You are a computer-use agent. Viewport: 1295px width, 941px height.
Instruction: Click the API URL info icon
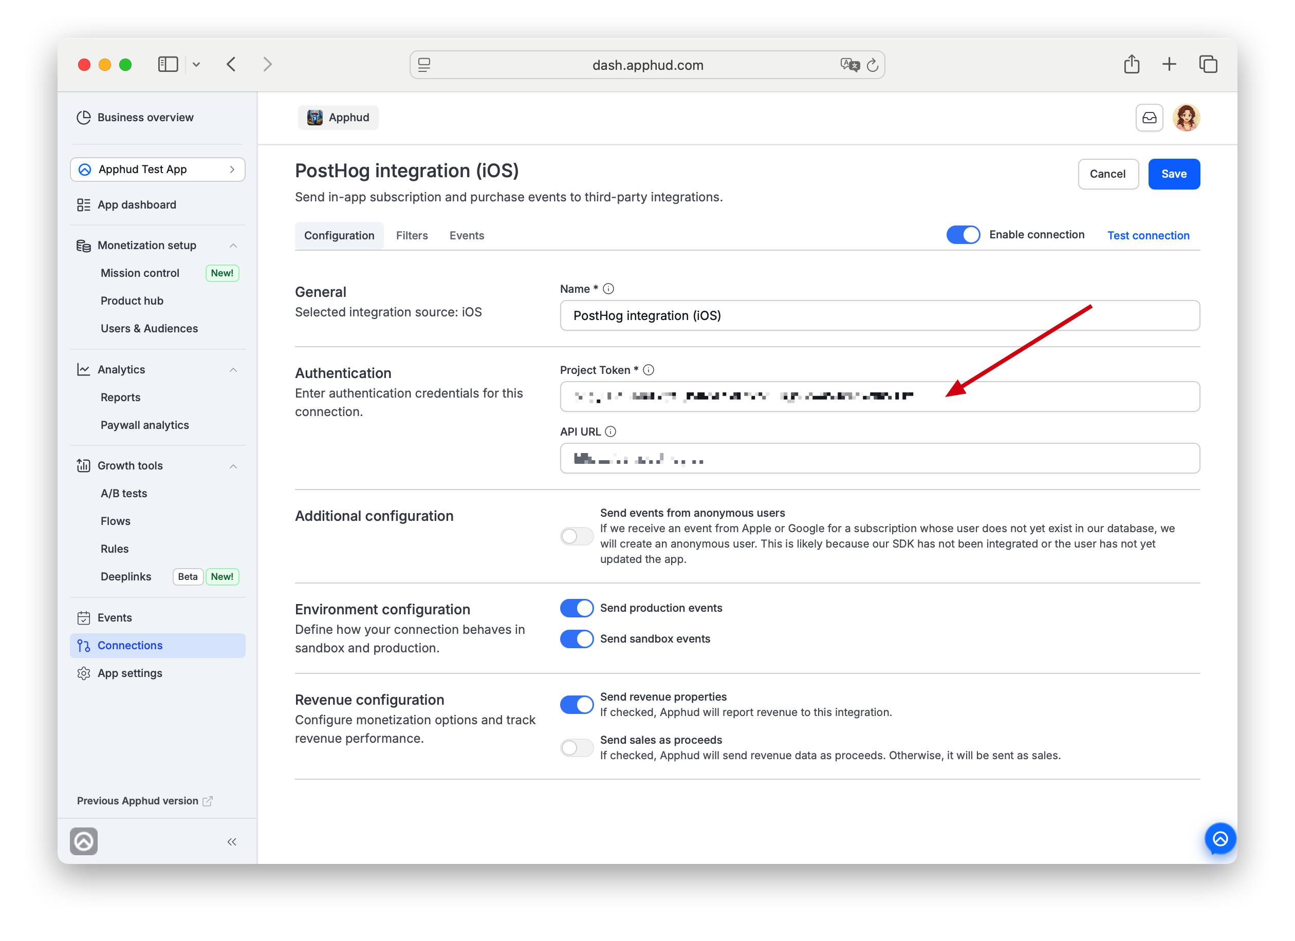[610, 431]
